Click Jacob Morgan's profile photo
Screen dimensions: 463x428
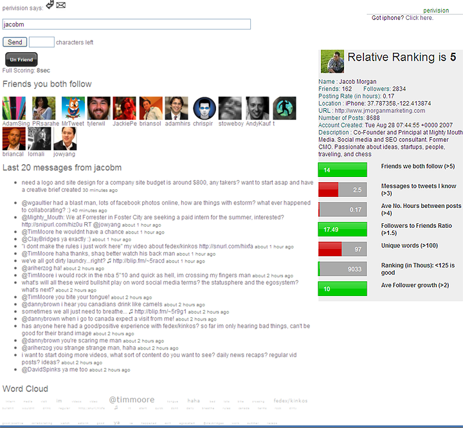coord(331,62)
